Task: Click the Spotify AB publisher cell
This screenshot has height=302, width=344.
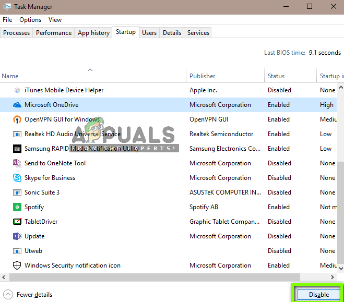Action: pos(204,207)
